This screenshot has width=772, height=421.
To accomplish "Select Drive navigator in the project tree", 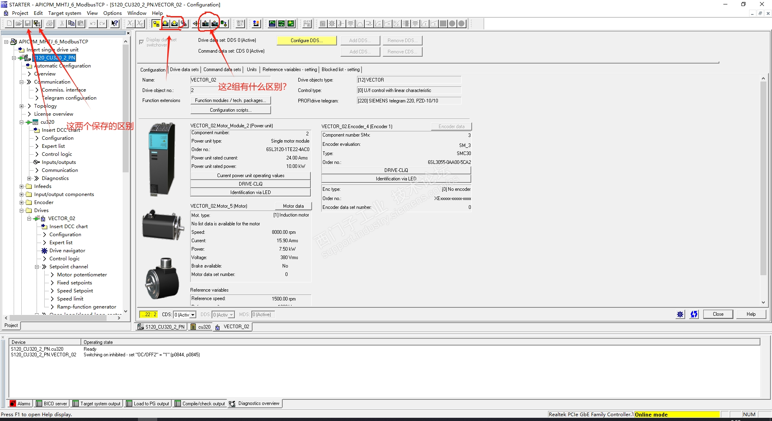I will click(67, 251).
